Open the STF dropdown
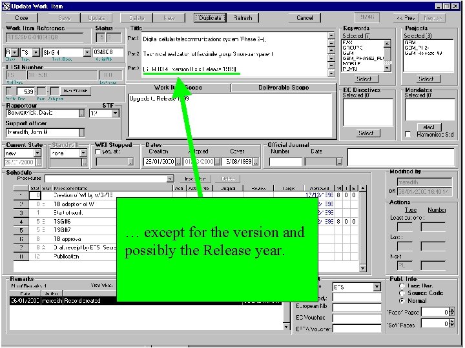Viewport: 465px width, 348px height. click(x=116, y=113)
